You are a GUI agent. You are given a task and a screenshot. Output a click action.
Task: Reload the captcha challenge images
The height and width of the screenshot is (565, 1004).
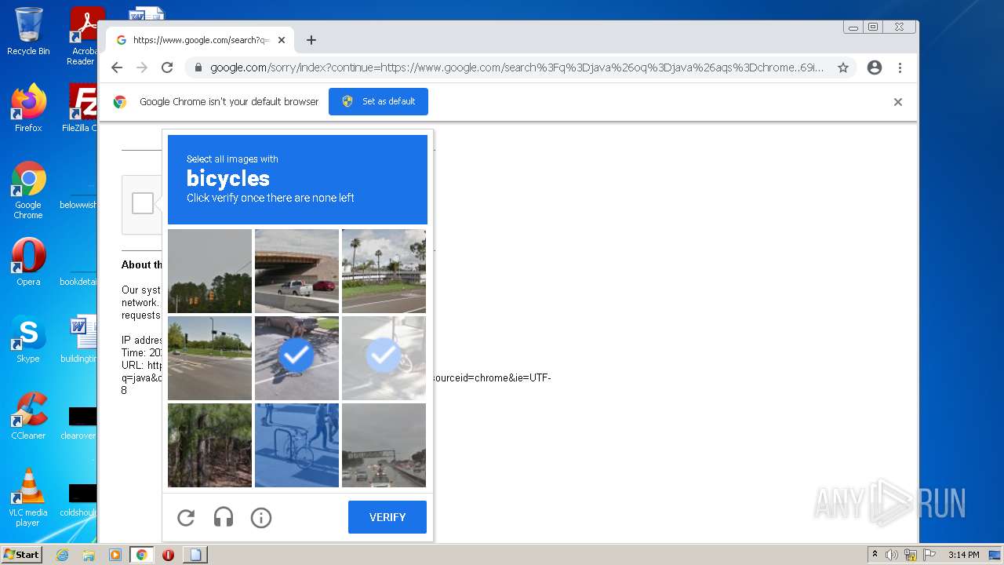click(186, 518)
